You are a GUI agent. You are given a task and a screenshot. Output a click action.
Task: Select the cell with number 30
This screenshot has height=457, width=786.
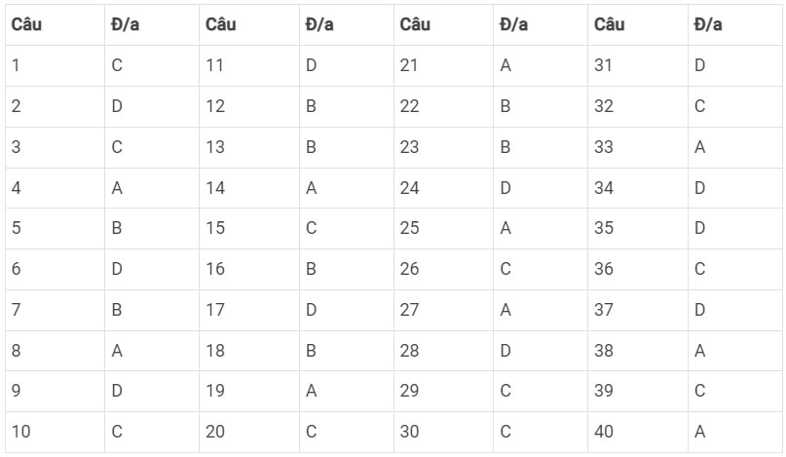[x=443, y=432]
